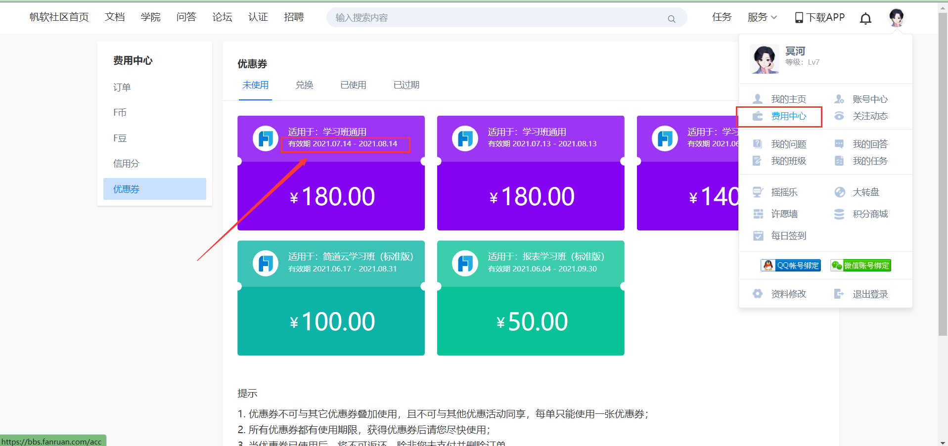Image resolution: width=948 pixels, height=446 pixels.
Task: Click the 我的任务 document icon
Action: click(839, 161)
